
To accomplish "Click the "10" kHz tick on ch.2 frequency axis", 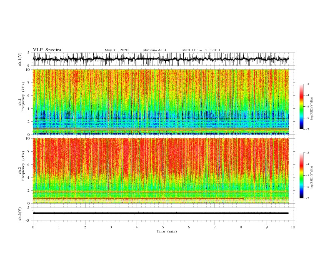I will (27, 138).
